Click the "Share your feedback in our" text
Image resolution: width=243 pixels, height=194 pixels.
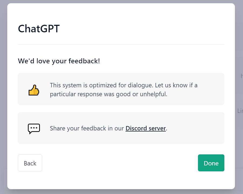(x=87, y=128)
